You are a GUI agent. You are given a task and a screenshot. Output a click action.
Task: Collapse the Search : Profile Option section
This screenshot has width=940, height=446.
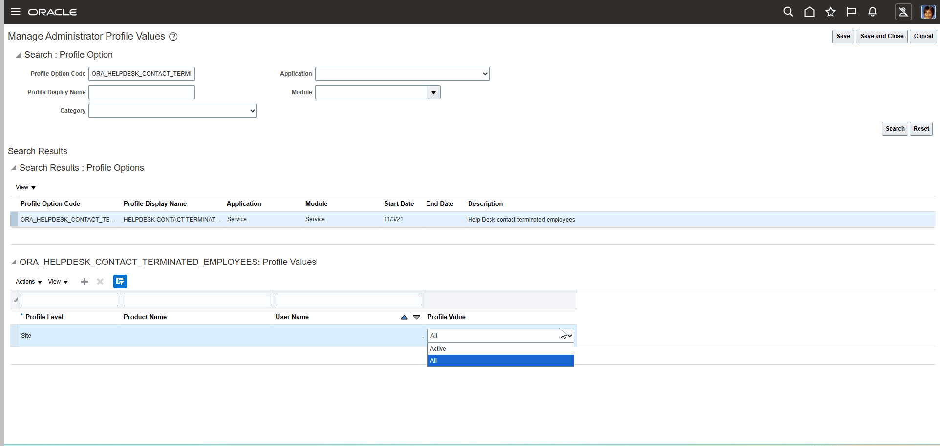coord(18,55)
